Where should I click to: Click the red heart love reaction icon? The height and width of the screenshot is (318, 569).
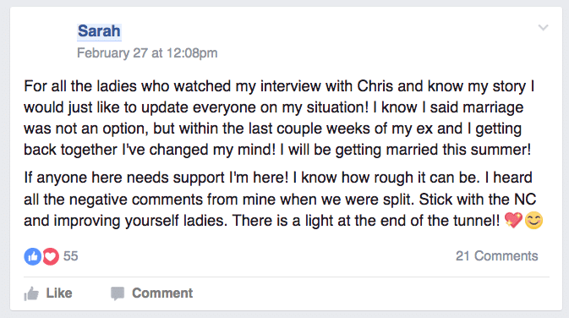pyautogui.click(x=51, y=256)
